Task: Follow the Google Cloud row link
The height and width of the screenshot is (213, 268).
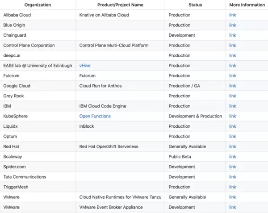Action: (x=232, y=86)
